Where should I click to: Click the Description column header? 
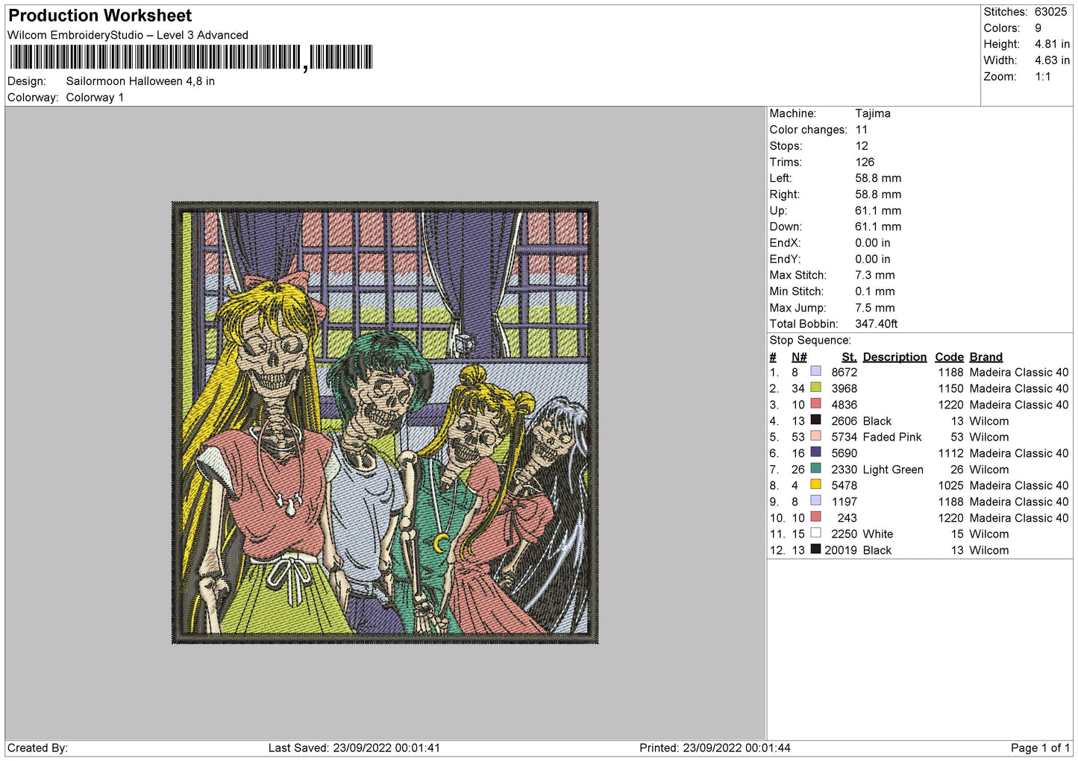(894, 357)
